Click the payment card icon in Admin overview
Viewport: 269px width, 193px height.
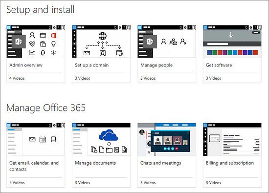[43, 35]
